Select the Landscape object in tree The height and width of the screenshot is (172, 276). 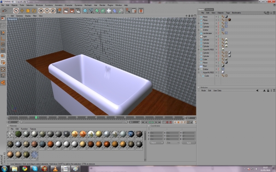click(207, 33)
